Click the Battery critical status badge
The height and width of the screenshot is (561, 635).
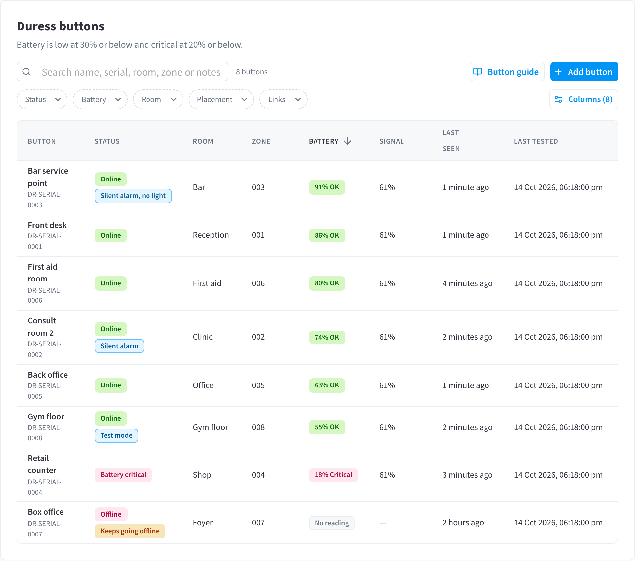(x=123, y=475)
